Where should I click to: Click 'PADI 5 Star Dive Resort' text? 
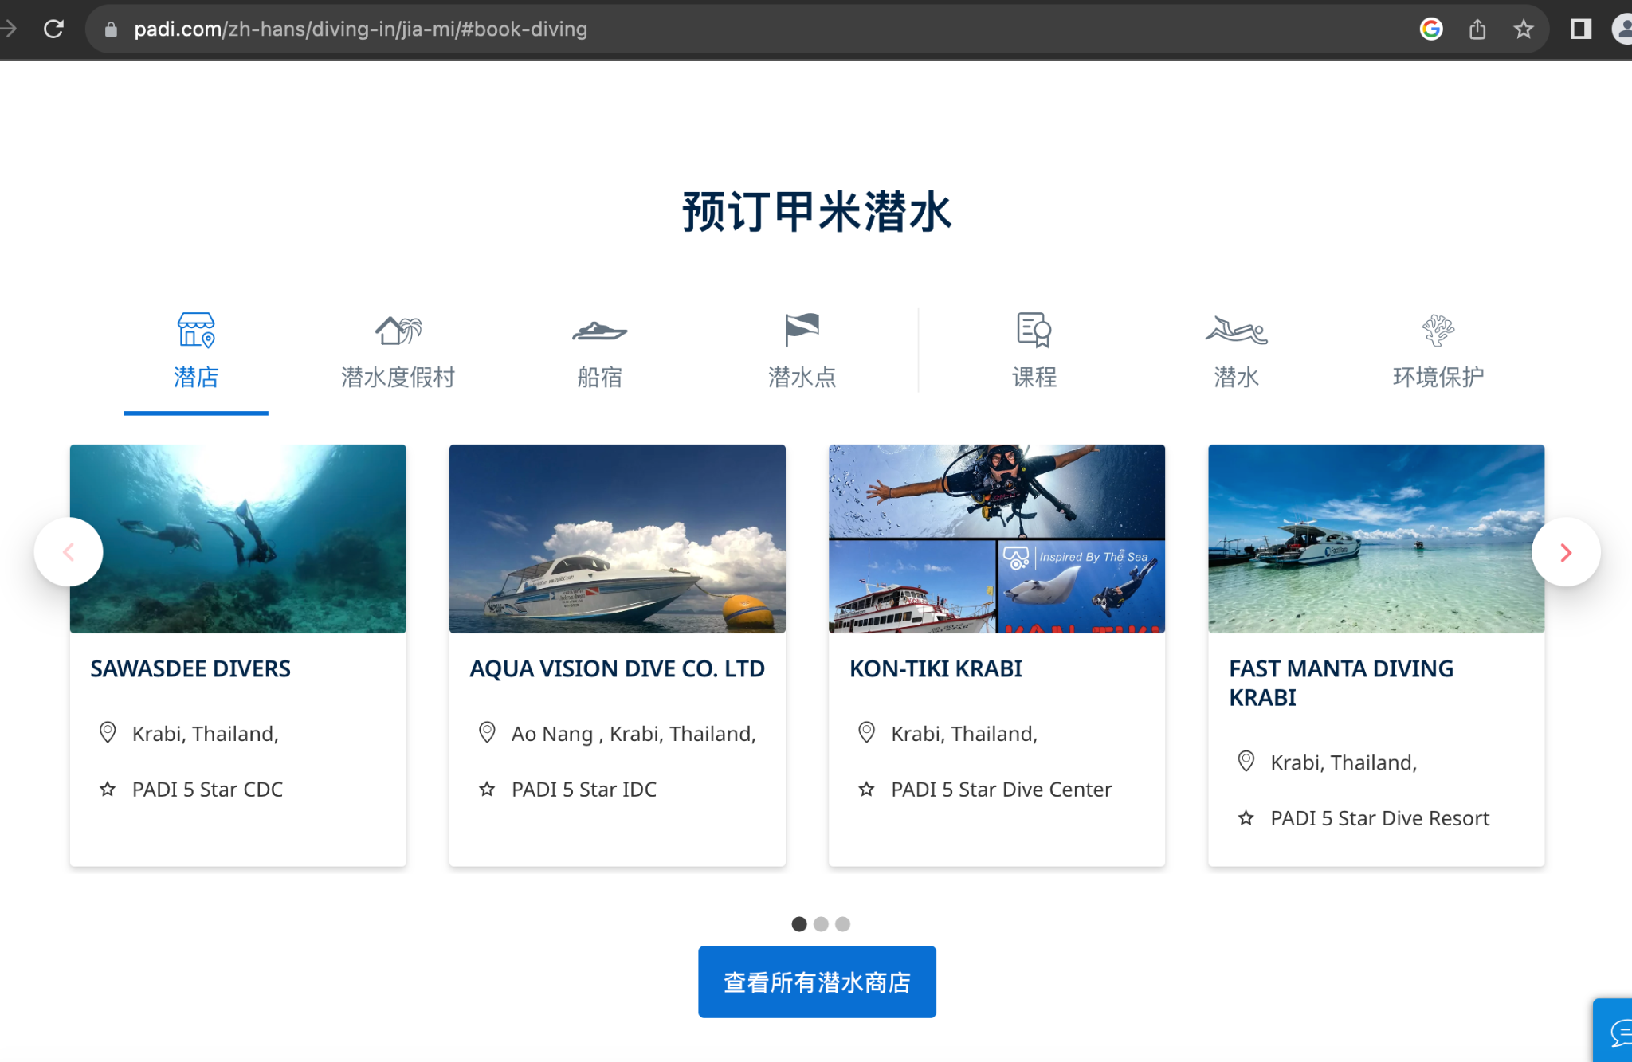click(1379, 818)
